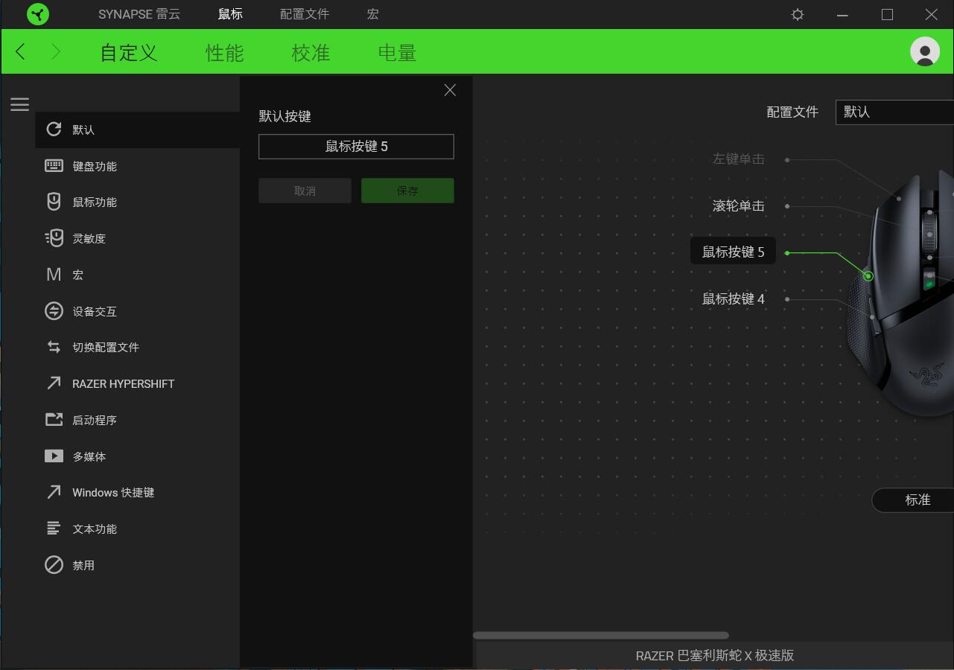Click the 鼠标按键 5 default key field
This screenshot has width=954, height=670.
(x=356, y=147)
